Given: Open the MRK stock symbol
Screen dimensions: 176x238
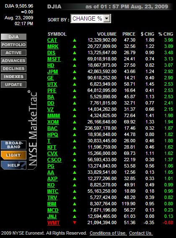Looking at the screenshot, I should point(53,47).
